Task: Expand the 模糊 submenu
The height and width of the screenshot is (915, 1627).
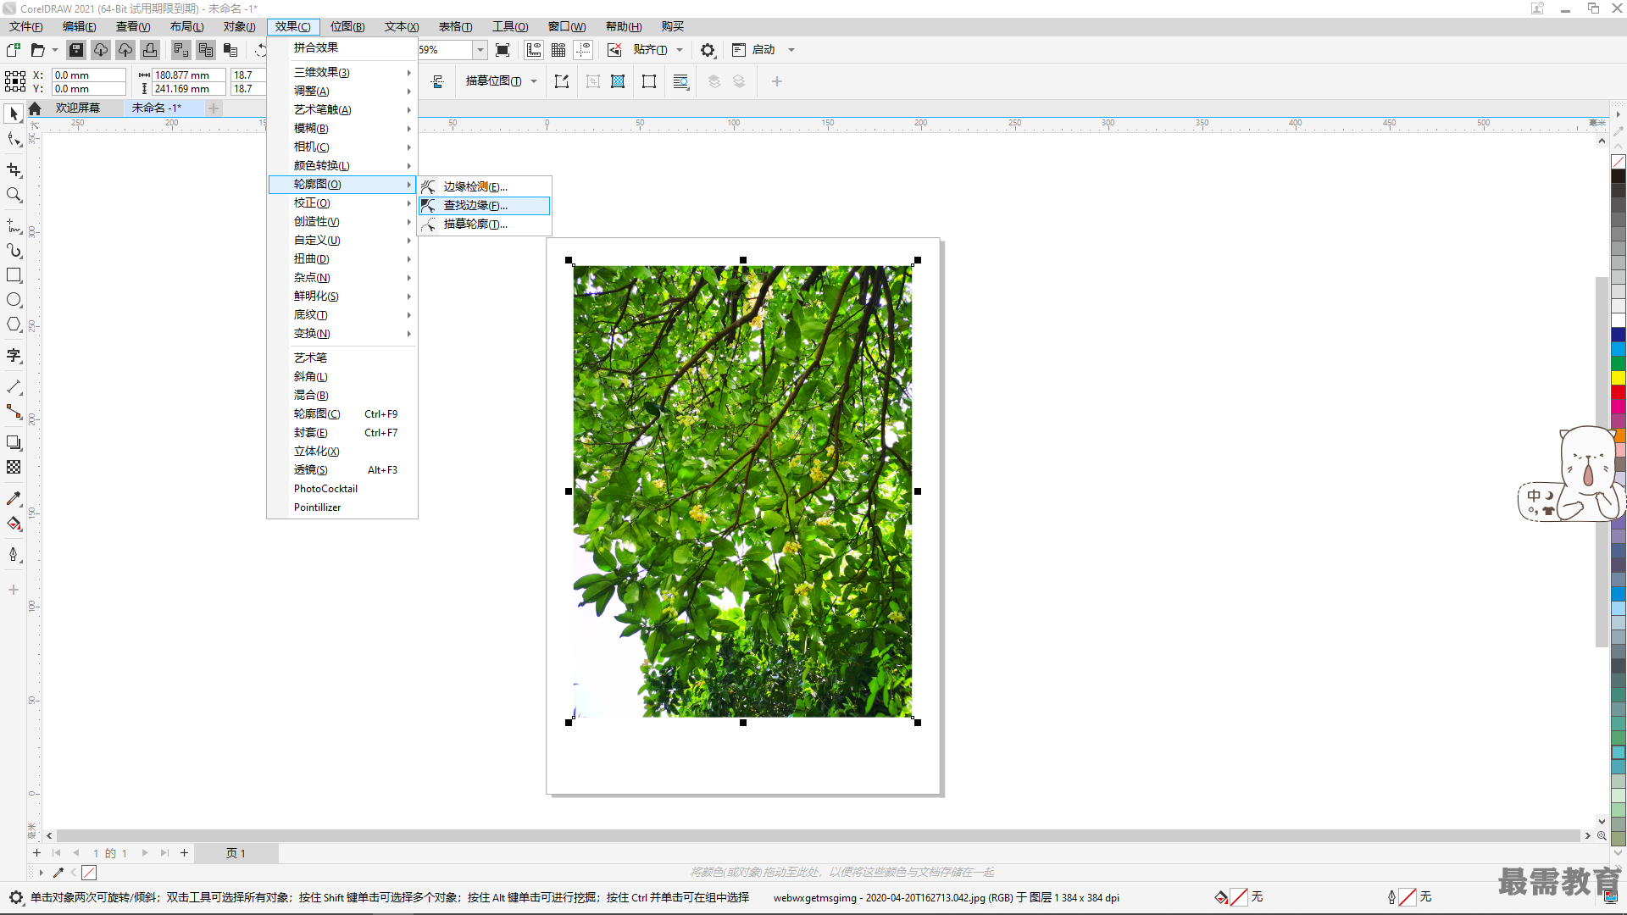Action: 342,128
